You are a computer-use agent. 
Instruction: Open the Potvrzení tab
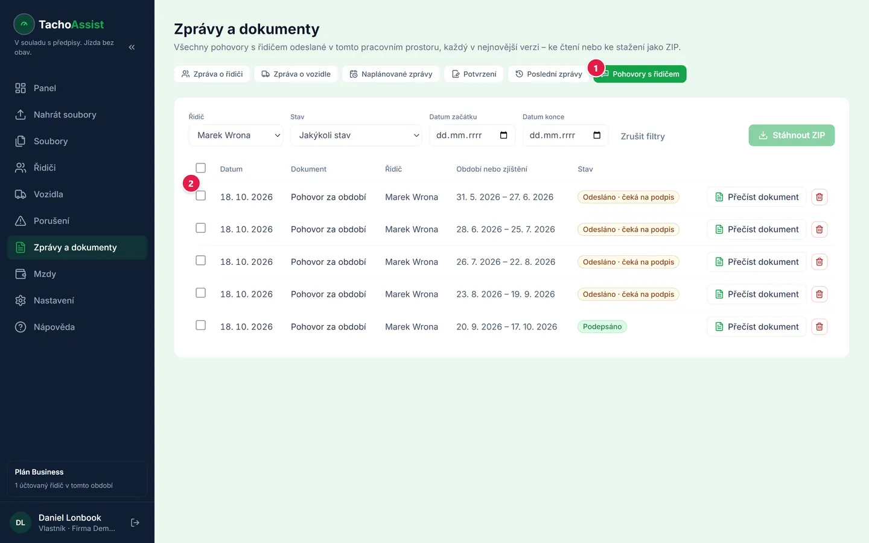click(474, 74)
